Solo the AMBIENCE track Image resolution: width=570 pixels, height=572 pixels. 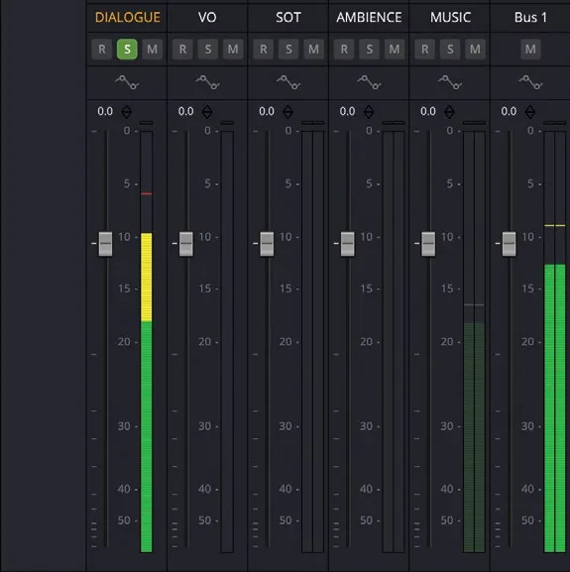[370, 49]
